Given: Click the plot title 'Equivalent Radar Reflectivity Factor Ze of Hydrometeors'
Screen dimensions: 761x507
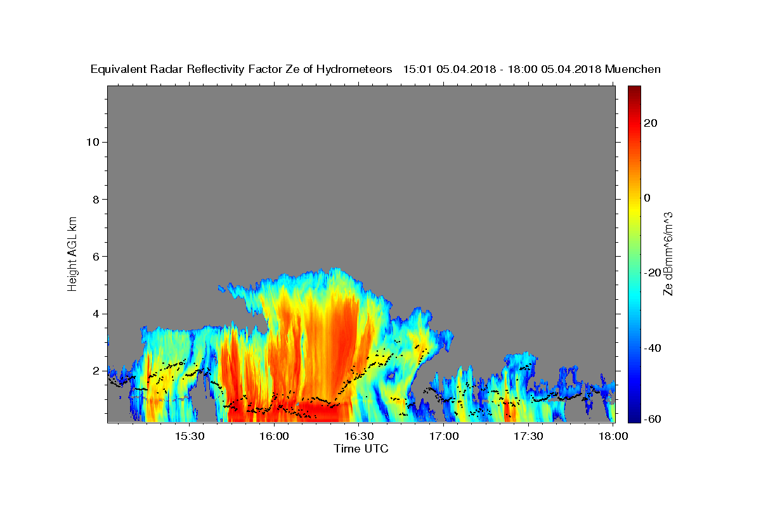Looking at the screenshot, I should tap(241, 69).
